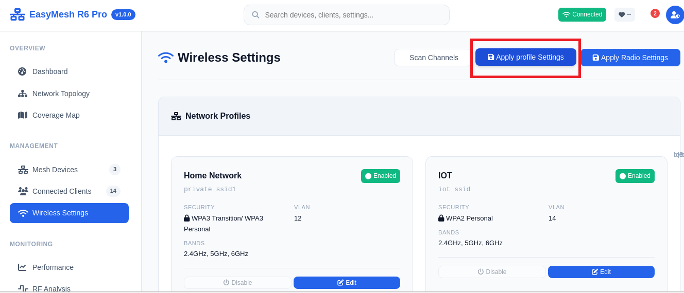
Task: Click the Home Network Enabled badge
Action: coord(381,176)
